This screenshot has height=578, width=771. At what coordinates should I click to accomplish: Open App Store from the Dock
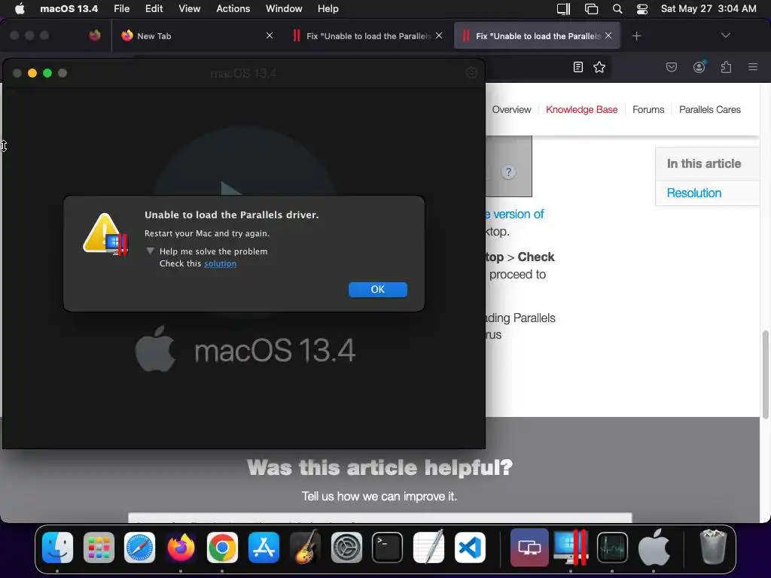[x=264, y=548]
